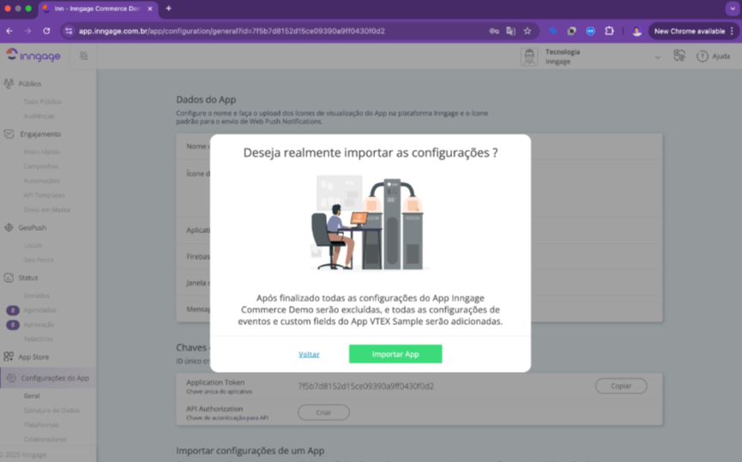Click the Voltar link in the dialog
Screen dimensions: 742x462
pos(309,354)
